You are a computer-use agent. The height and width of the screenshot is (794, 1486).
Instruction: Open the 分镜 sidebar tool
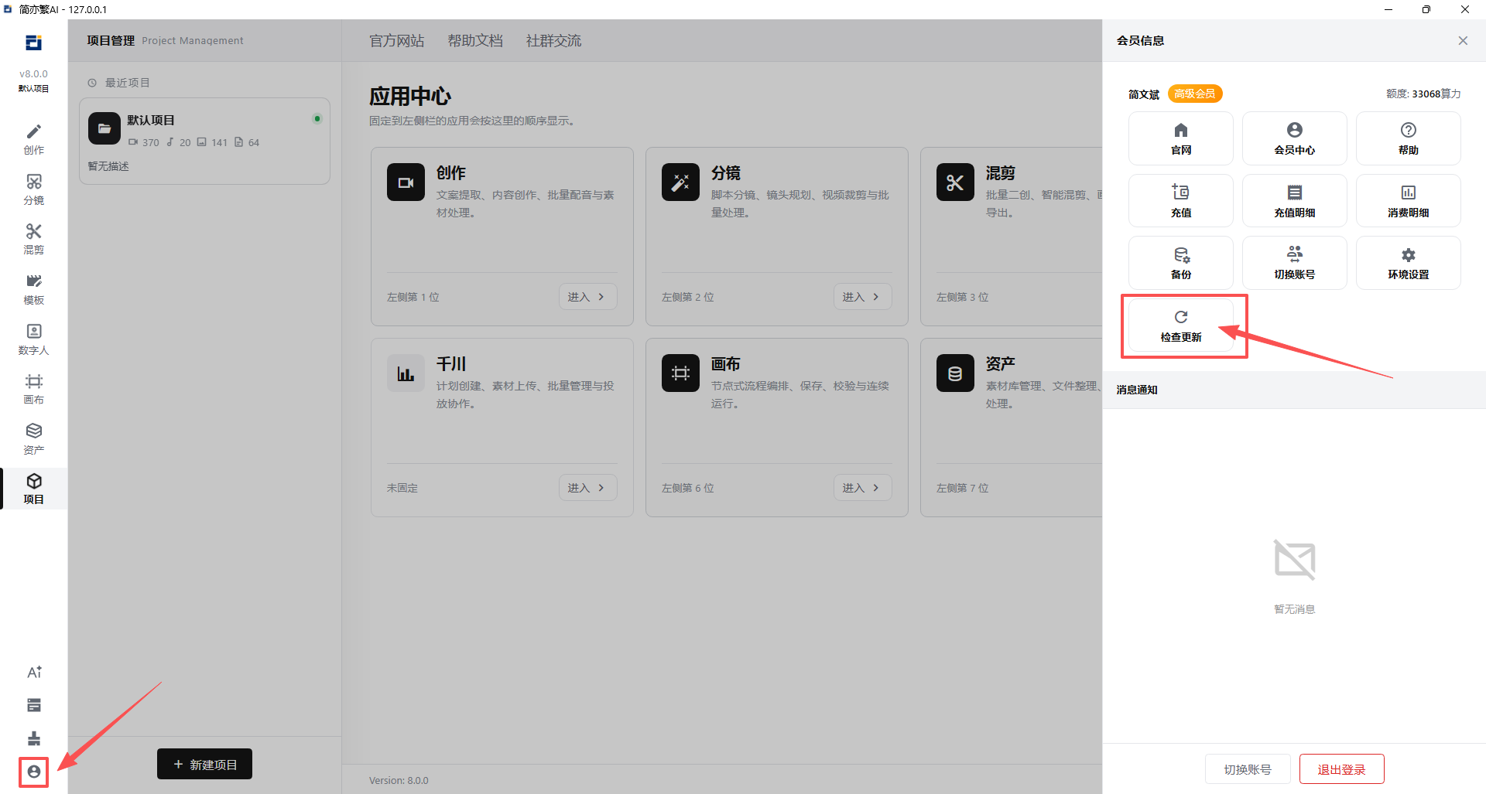[33, 189]
